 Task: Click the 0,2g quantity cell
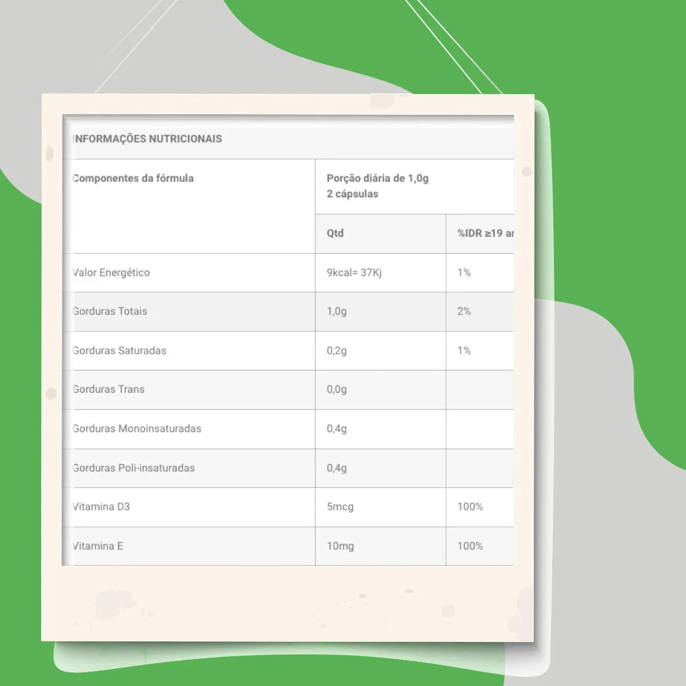(337, 351)
